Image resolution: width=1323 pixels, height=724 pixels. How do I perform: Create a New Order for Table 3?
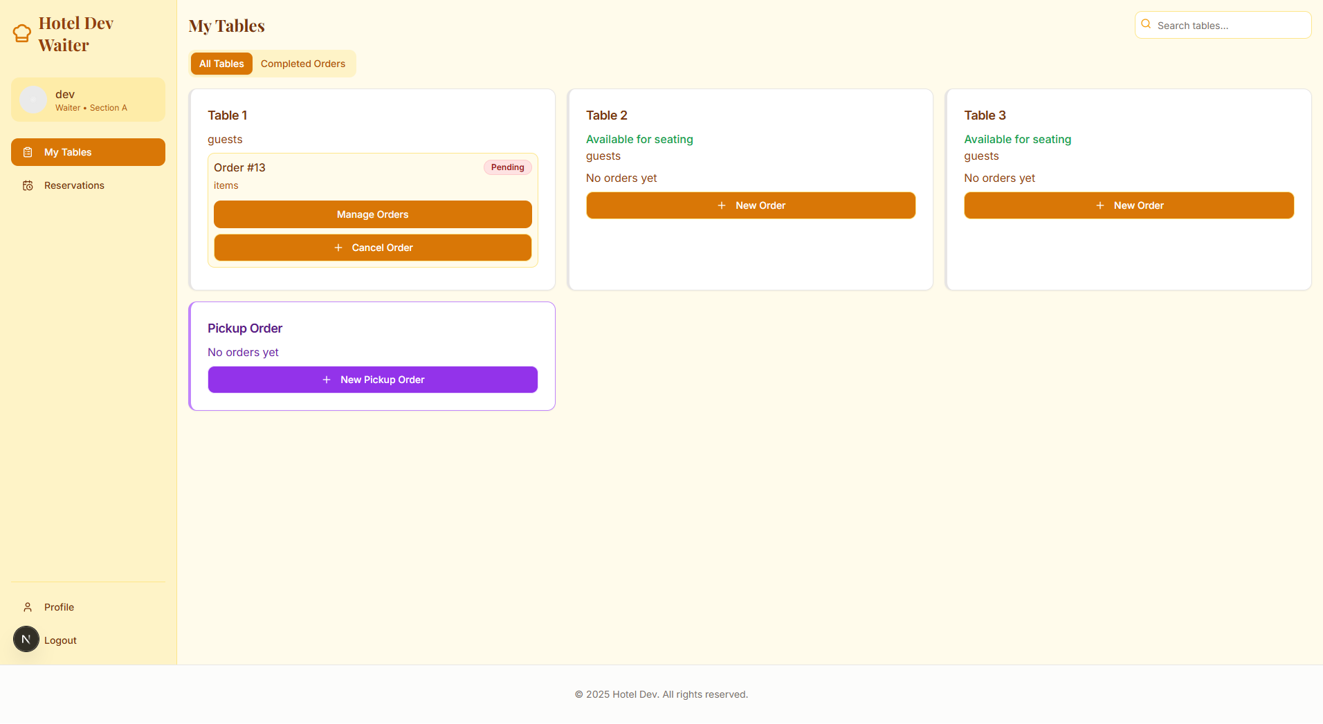[1129, 205]
